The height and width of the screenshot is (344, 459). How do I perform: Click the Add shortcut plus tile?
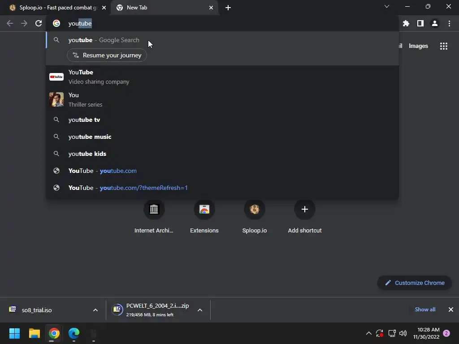(x=305, y=217)
